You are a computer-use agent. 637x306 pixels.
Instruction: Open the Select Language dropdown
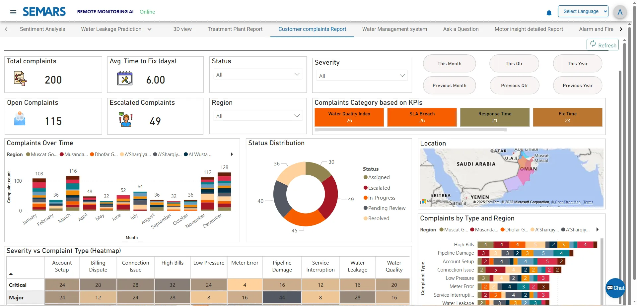(583, 11)
